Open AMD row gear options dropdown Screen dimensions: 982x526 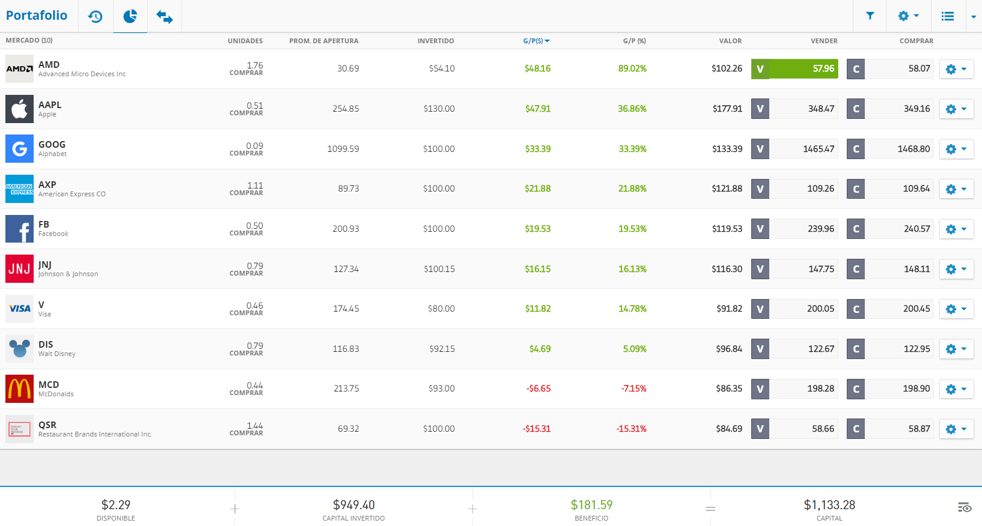tap(956, 68)
